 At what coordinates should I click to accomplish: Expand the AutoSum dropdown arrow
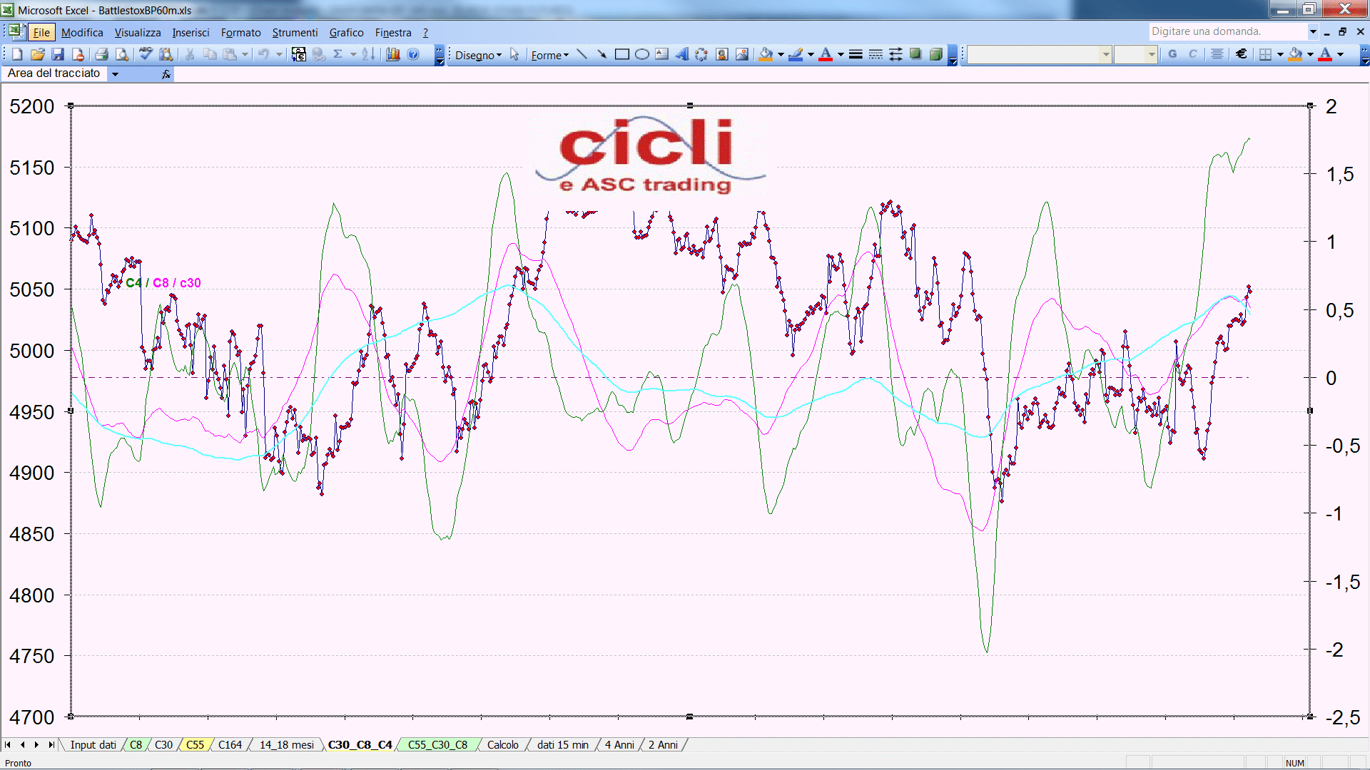coord(352,54)
